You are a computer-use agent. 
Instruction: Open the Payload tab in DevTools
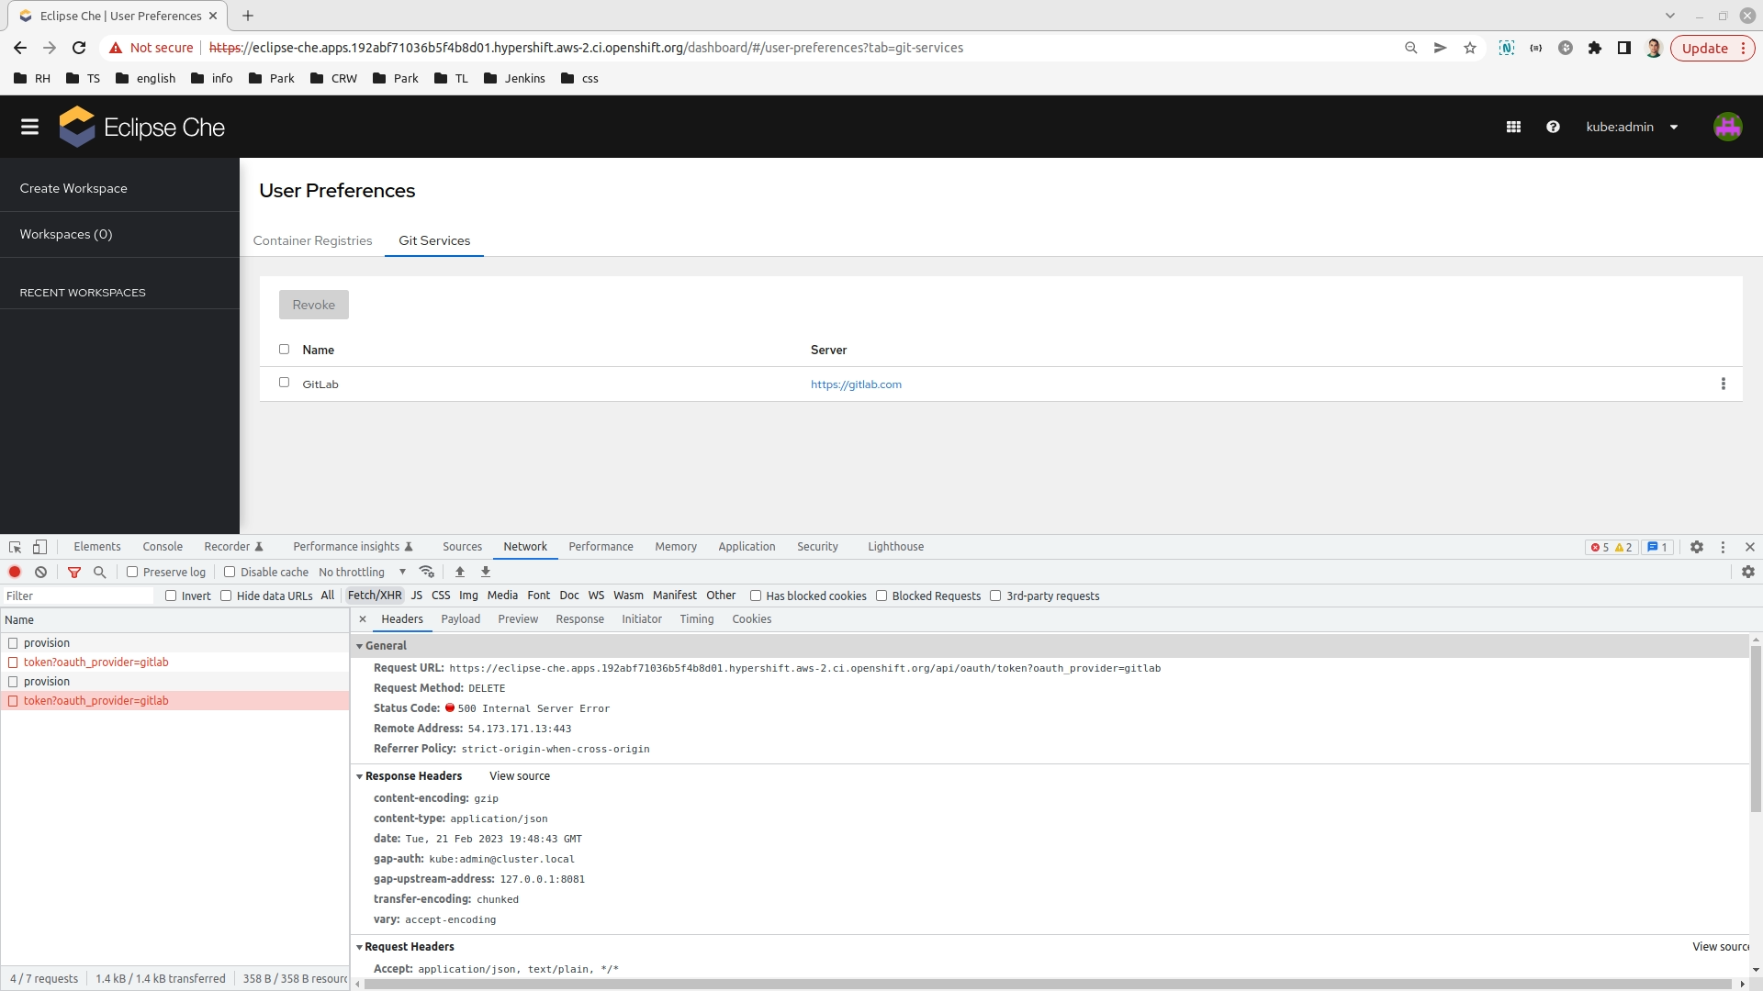[x=461, y=618]
